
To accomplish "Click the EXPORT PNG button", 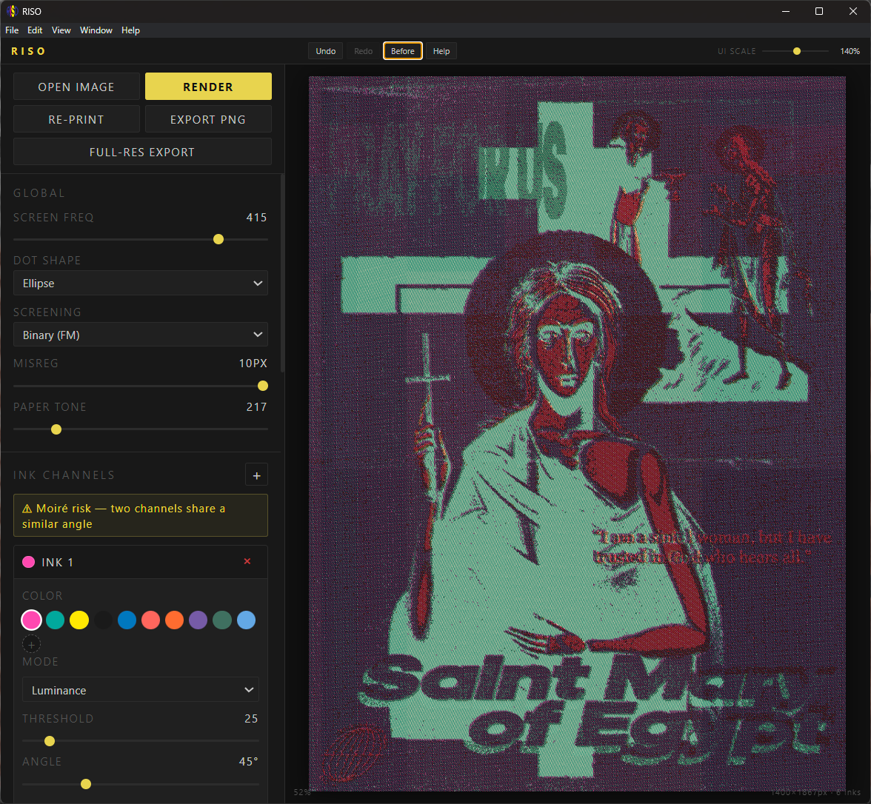I will (x=208, y=119).
